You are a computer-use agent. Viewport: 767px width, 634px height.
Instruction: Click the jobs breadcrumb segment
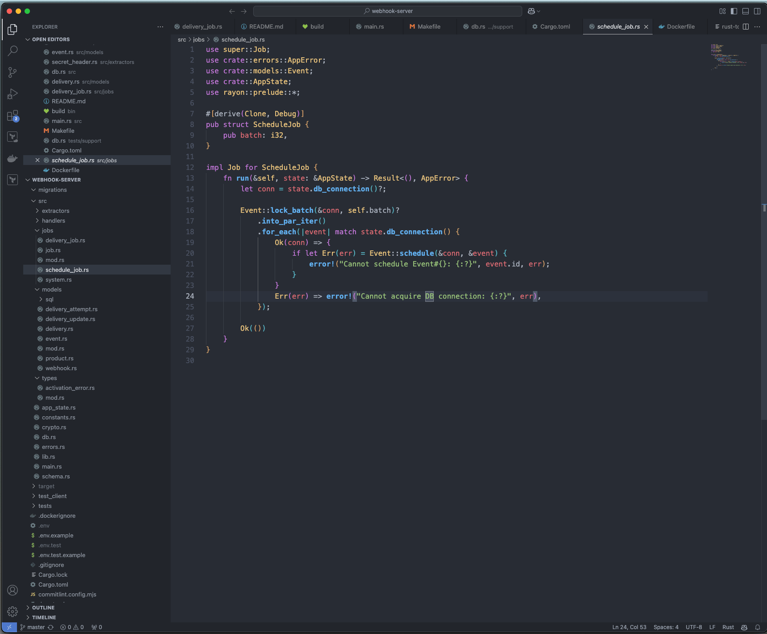tap(199, 39)
